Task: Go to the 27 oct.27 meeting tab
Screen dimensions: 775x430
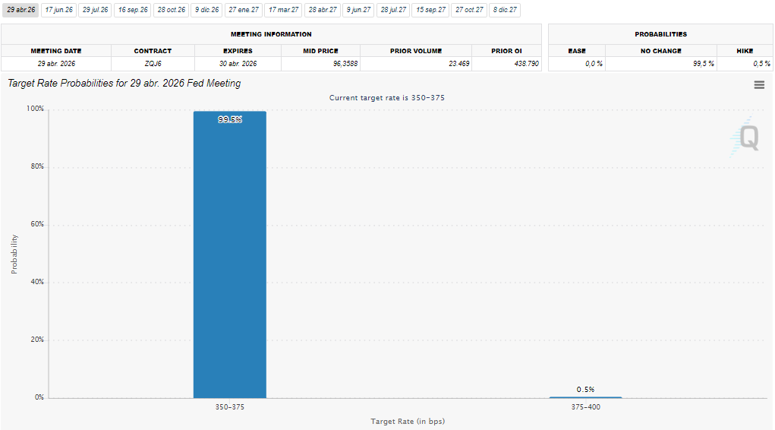Action: click(469, 10)
